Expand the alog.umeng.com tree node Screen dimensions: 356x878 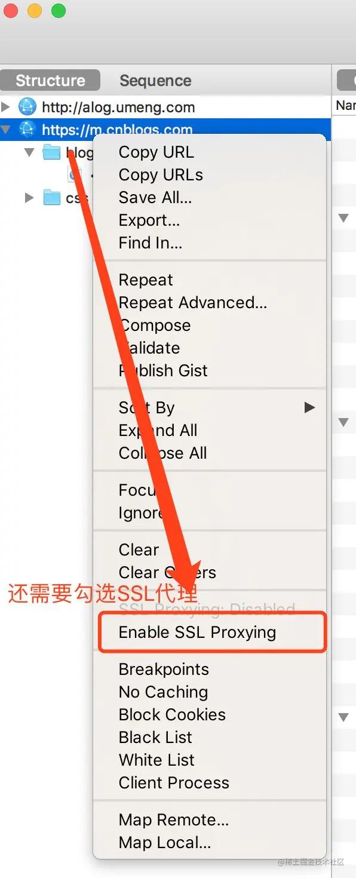6,107
